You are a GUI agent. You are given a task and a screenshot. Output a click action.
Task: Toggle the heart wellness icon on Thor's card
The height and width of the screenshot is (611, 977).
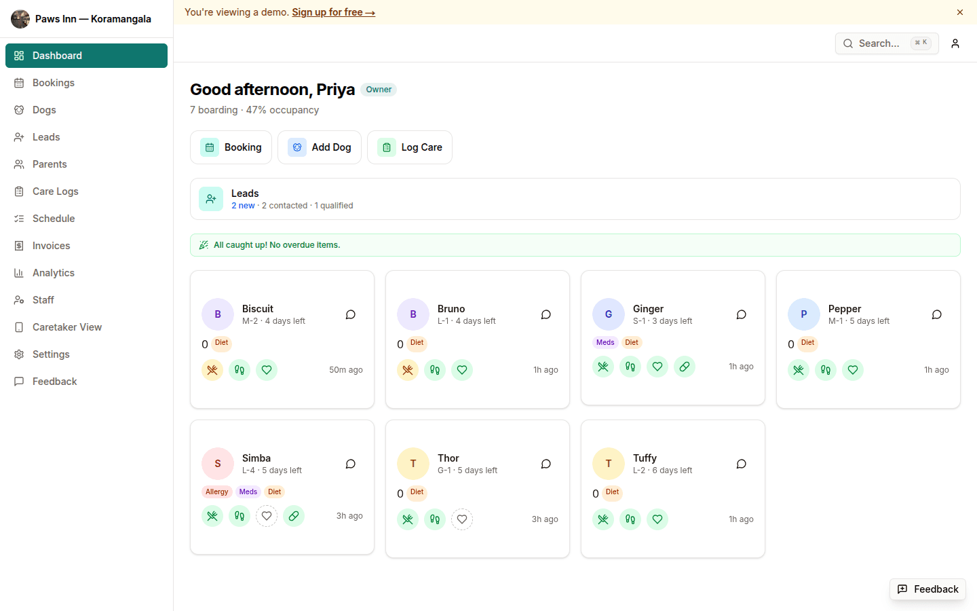462,519
